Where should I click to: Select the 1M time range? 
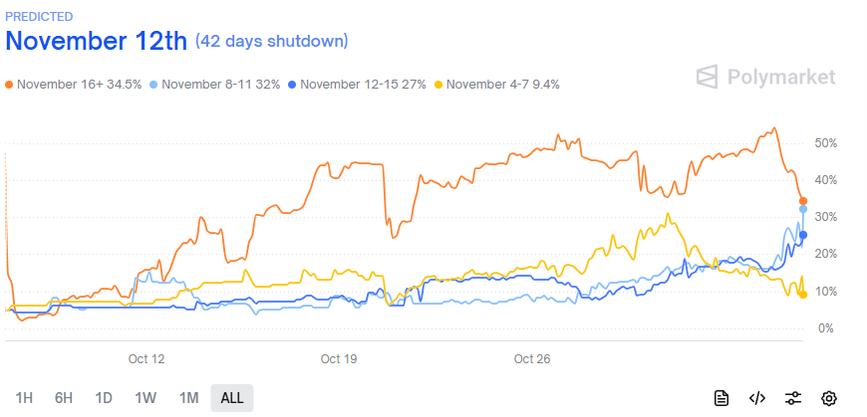(188, 398)
